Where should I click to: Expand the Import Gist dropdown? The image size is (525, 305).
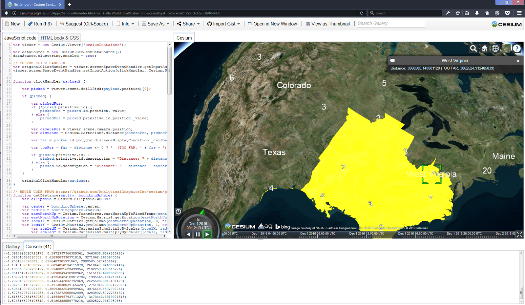223,24
